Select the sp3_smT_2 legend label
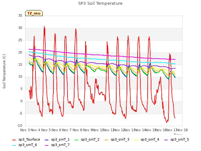 [x=90, y=140]
